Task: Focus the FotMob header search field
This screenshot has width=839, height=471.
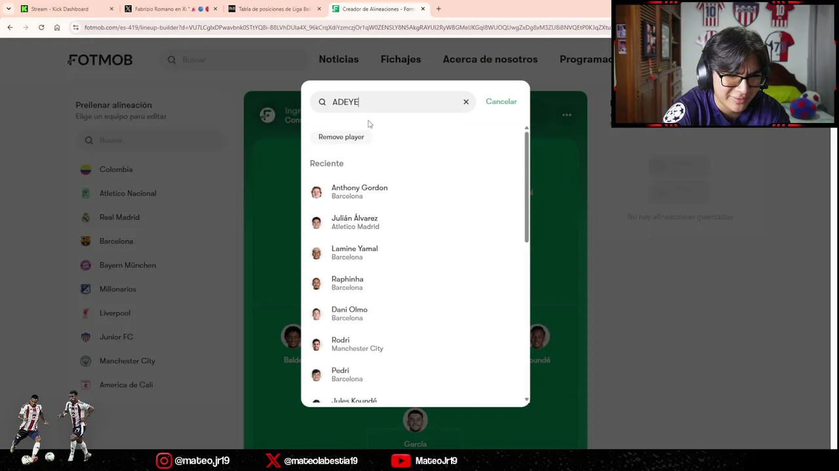Action: point(235,60)
